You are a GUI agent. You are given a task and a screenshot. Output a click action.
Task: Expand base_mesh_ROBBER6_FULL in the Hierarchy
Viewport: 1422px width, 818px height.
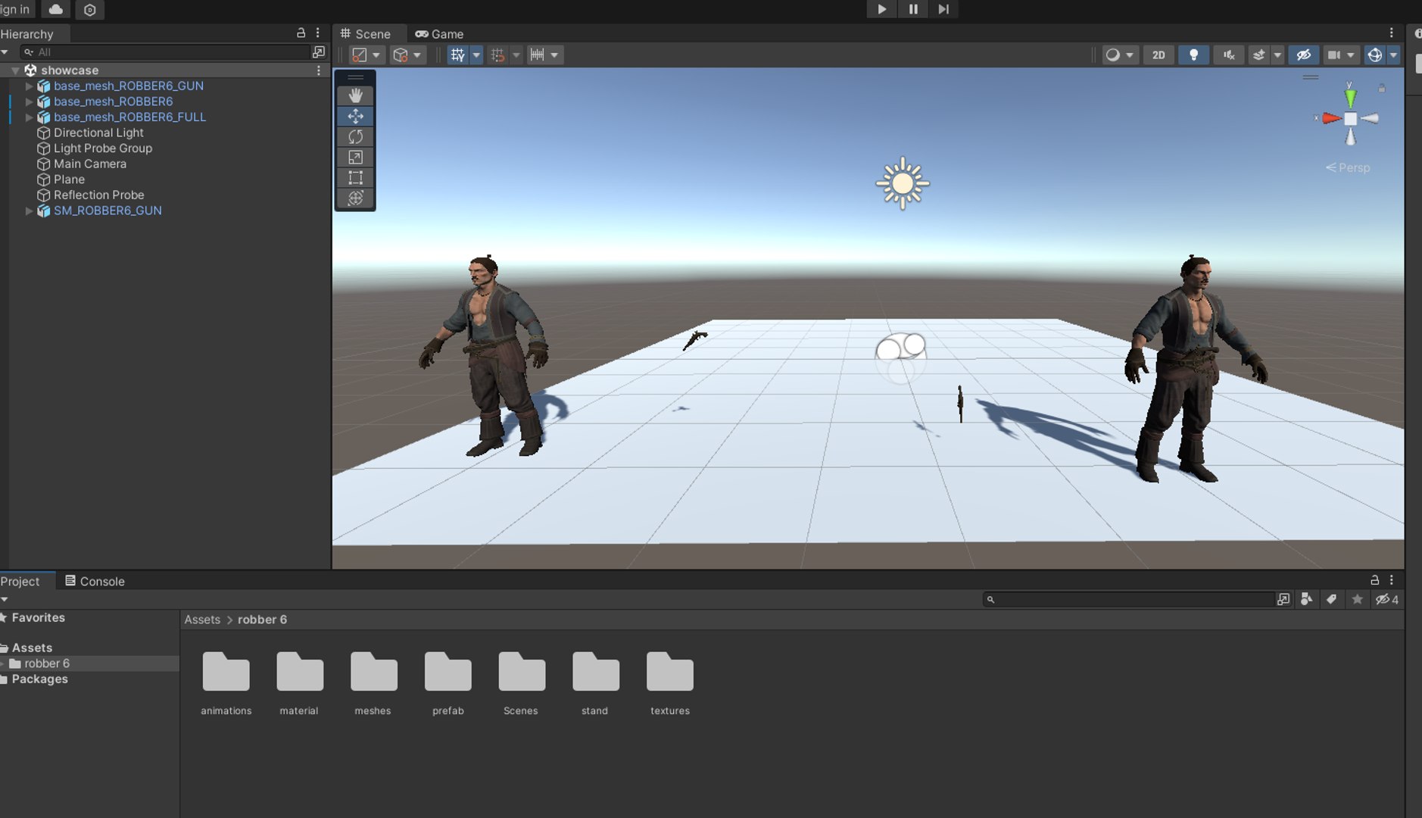pyautogui.click(x=29, y=117)
